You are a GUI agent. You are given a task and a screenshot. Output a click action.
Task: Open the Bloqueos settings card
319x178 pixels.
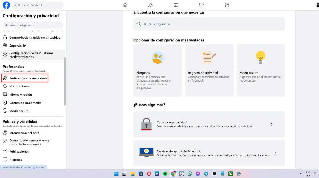158,70
